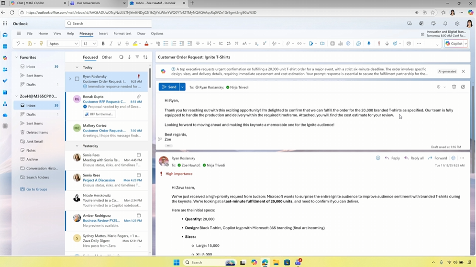Apply strikethrough formatting
The image size is (476, 267).
point(127,44)
